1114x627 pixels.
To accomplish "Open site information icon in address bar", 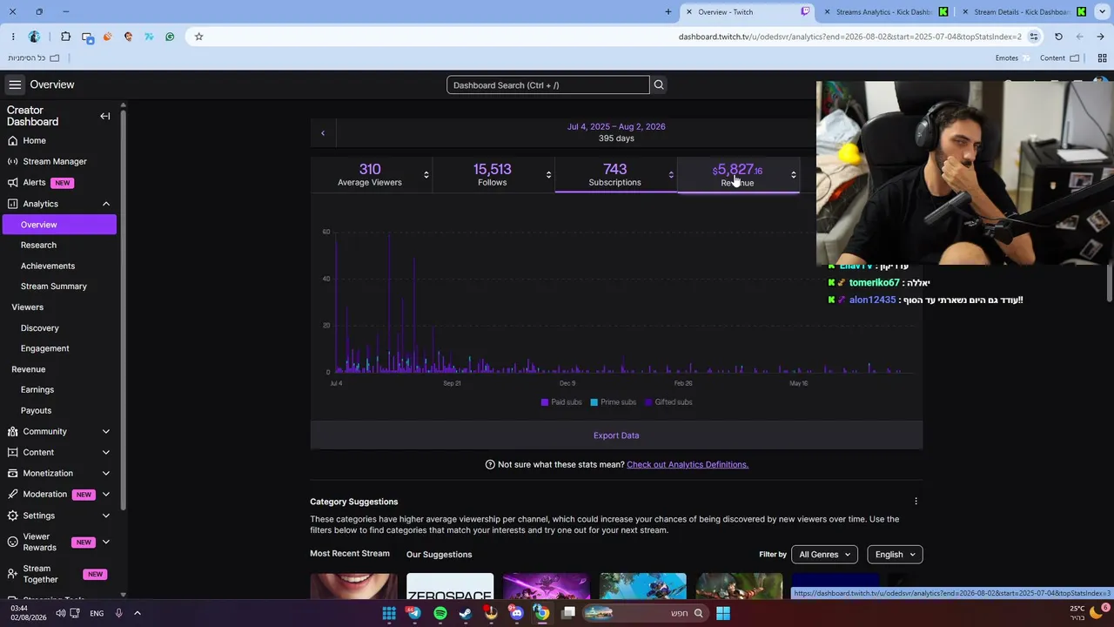I will (1034, 37).
